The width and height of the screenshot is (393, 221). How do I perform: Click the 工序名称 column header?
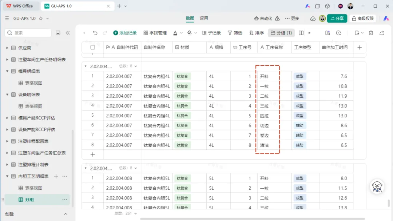[274, 47]
